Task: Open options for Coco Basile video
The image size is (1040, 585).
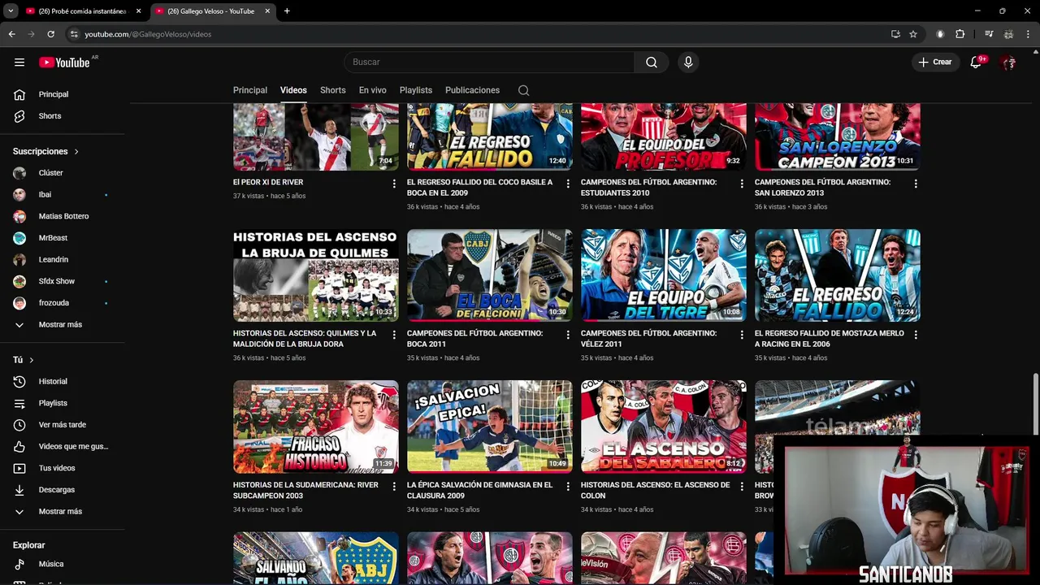Action: tap(568, 184)
